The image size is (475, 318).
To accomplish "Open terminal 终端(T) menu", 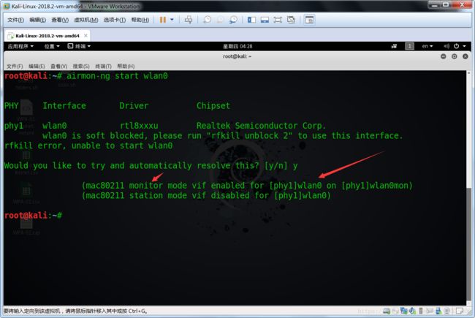I will (103, 66).
